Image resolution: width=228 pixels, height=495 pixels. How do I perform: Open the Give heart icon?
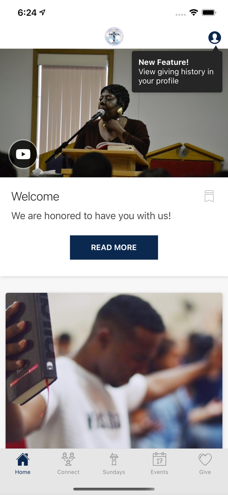click(205, 459)
